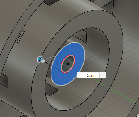Click the black center point of the hole

[68, 64]
